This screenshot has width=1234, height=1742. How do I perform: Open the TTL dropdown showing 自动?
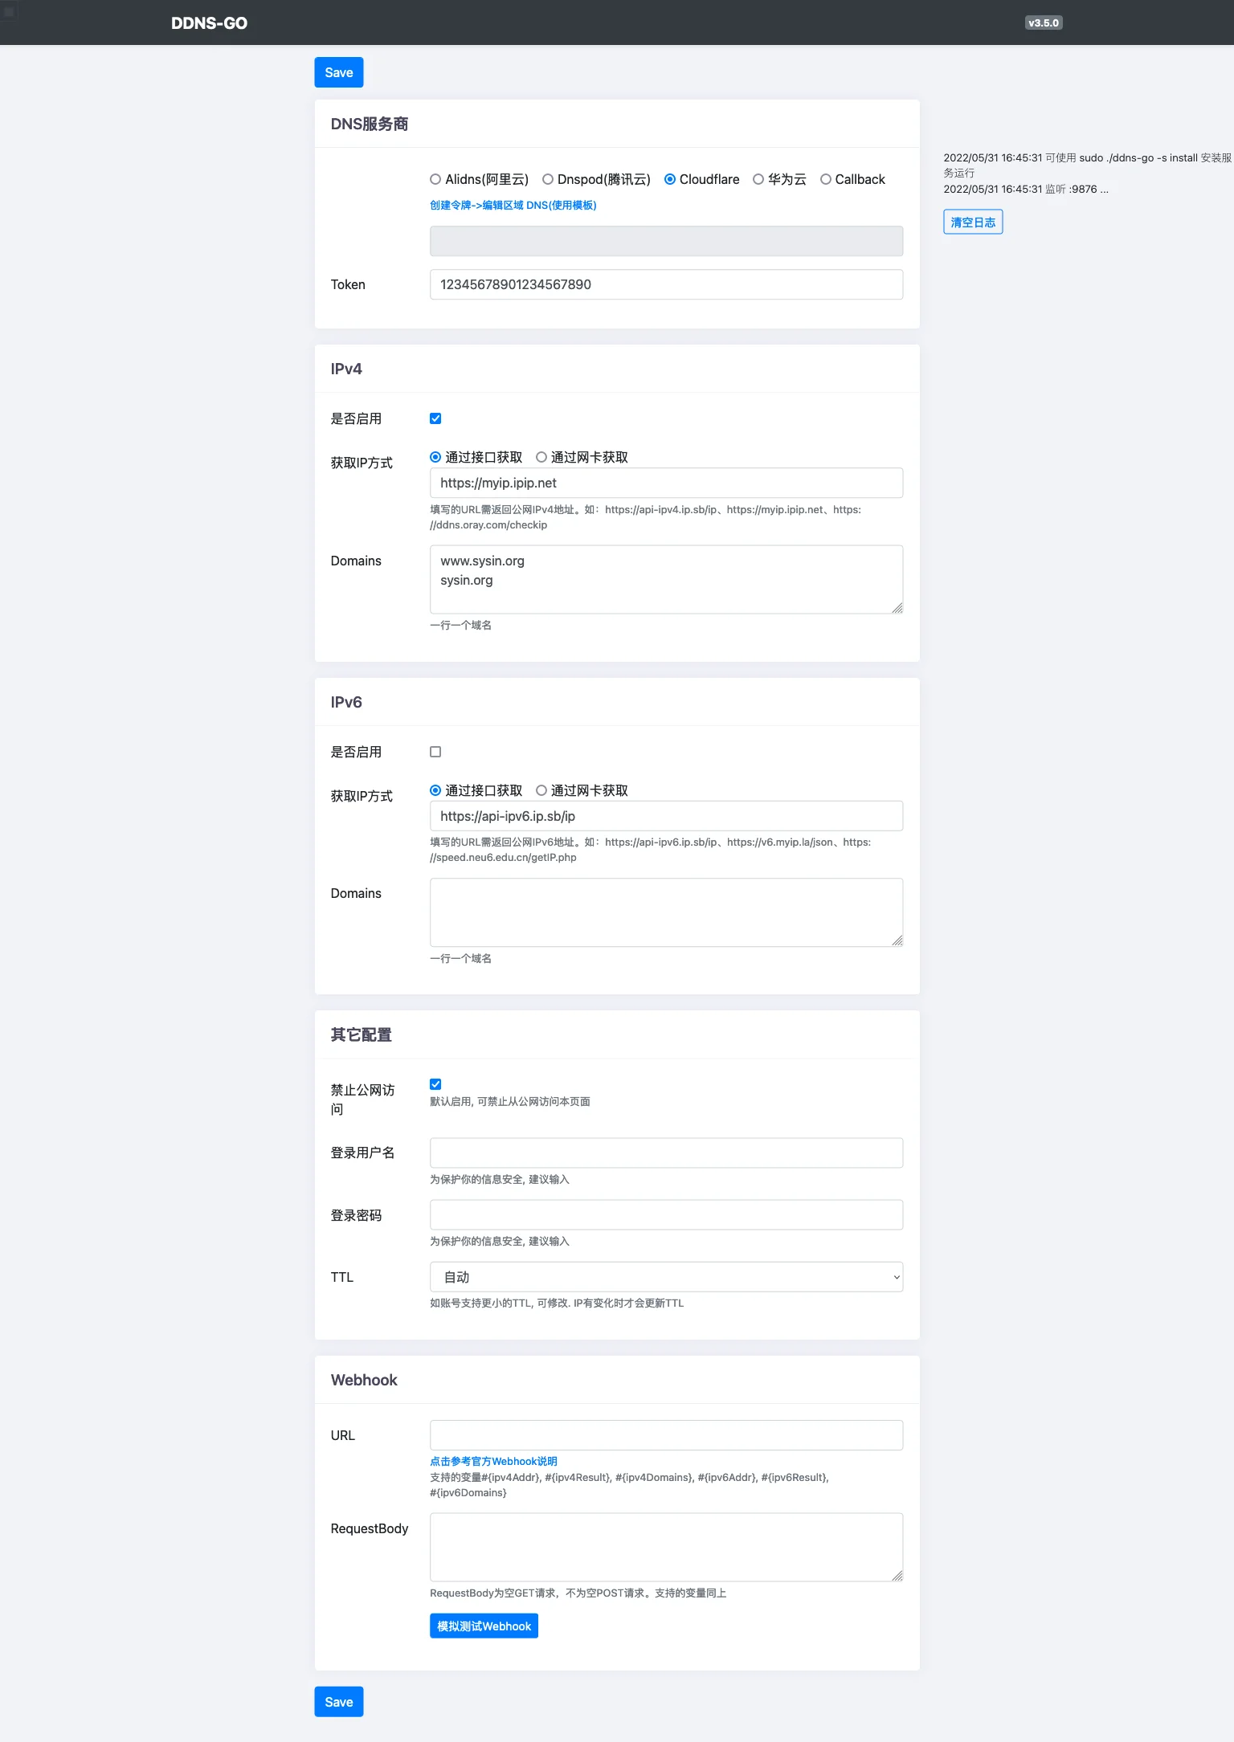coord(666,1277)
